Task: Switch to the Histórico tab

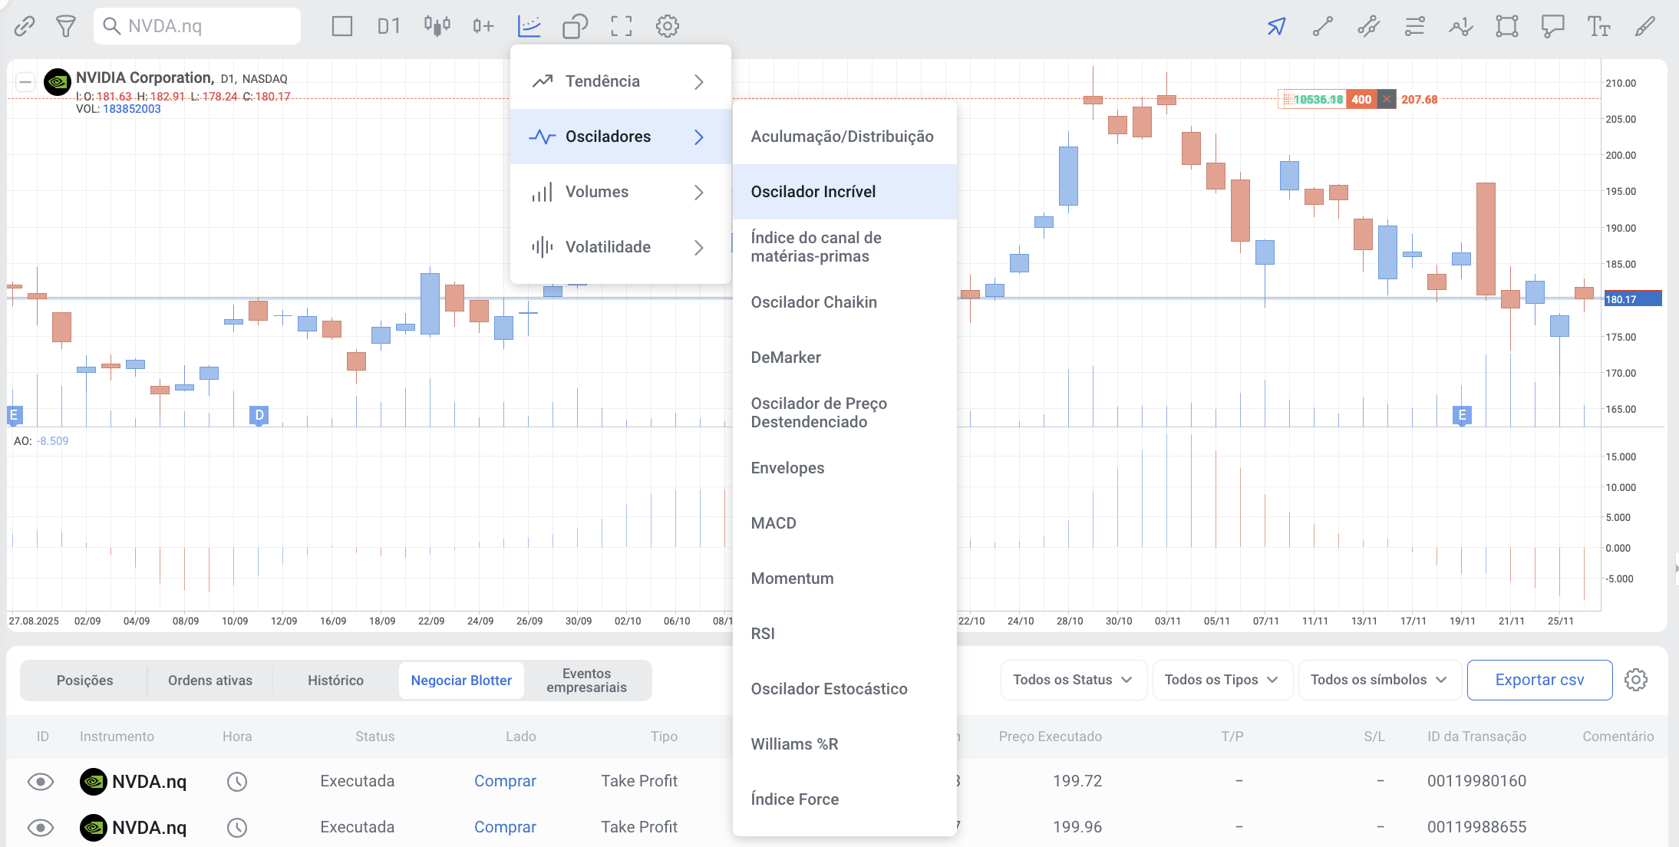Action: [335, 681]
